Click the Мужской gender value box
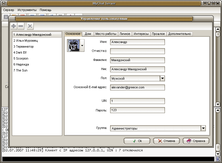 tap(135, 79)
